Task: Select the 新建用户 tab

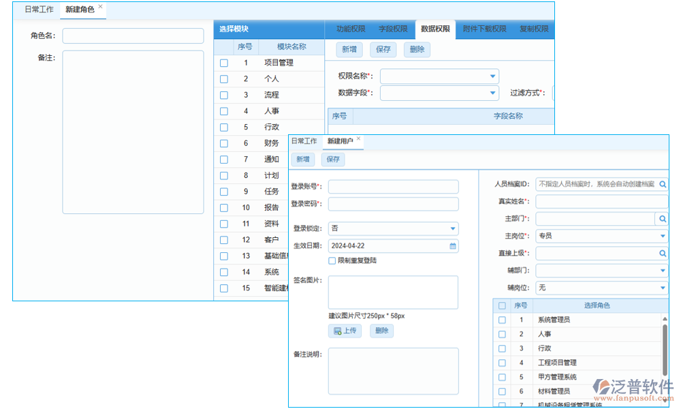Action: click(340, 142)
